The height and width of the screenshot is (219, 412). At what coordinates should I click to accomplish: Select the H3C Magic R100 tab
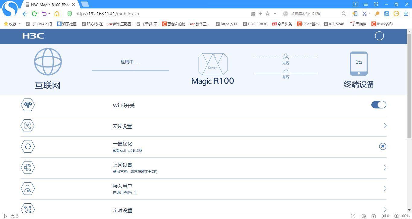50,5
